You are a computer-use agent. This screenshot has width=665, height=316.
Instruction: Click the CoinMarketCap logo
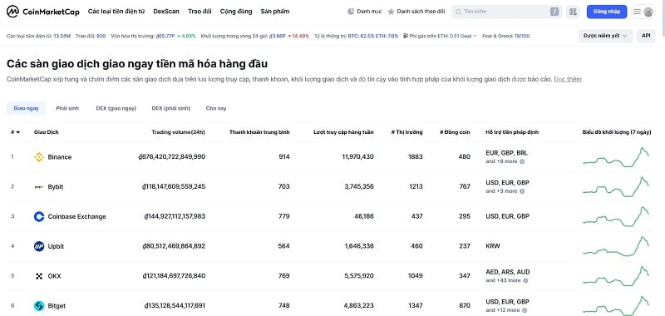[43, 12]
